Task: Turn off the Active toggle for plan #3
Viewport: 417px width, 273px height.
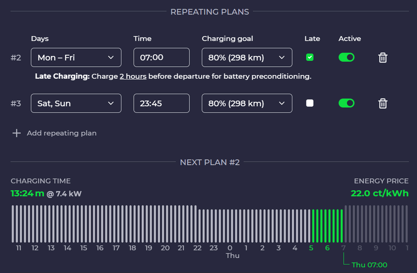Action: (347, 103)
